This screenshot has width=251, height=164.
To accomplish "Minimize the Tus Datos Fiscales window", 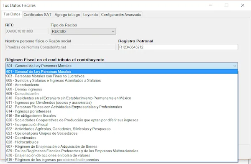I will click(x=211, y=5).
